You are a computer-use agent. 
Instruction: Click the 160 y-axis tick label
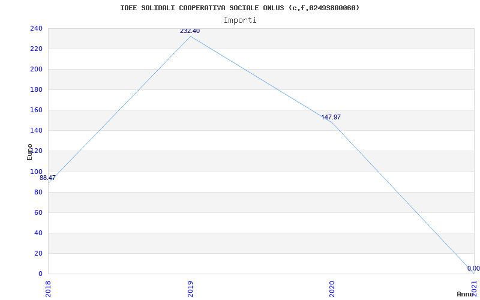point(36,110)
